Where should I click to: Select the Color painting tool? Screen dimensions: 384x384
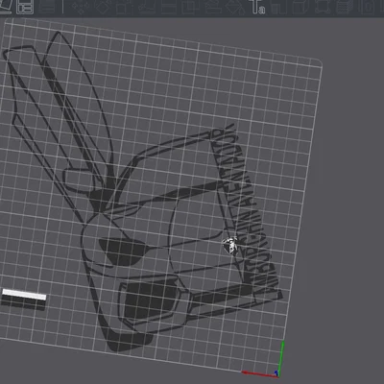pos(278,7)
